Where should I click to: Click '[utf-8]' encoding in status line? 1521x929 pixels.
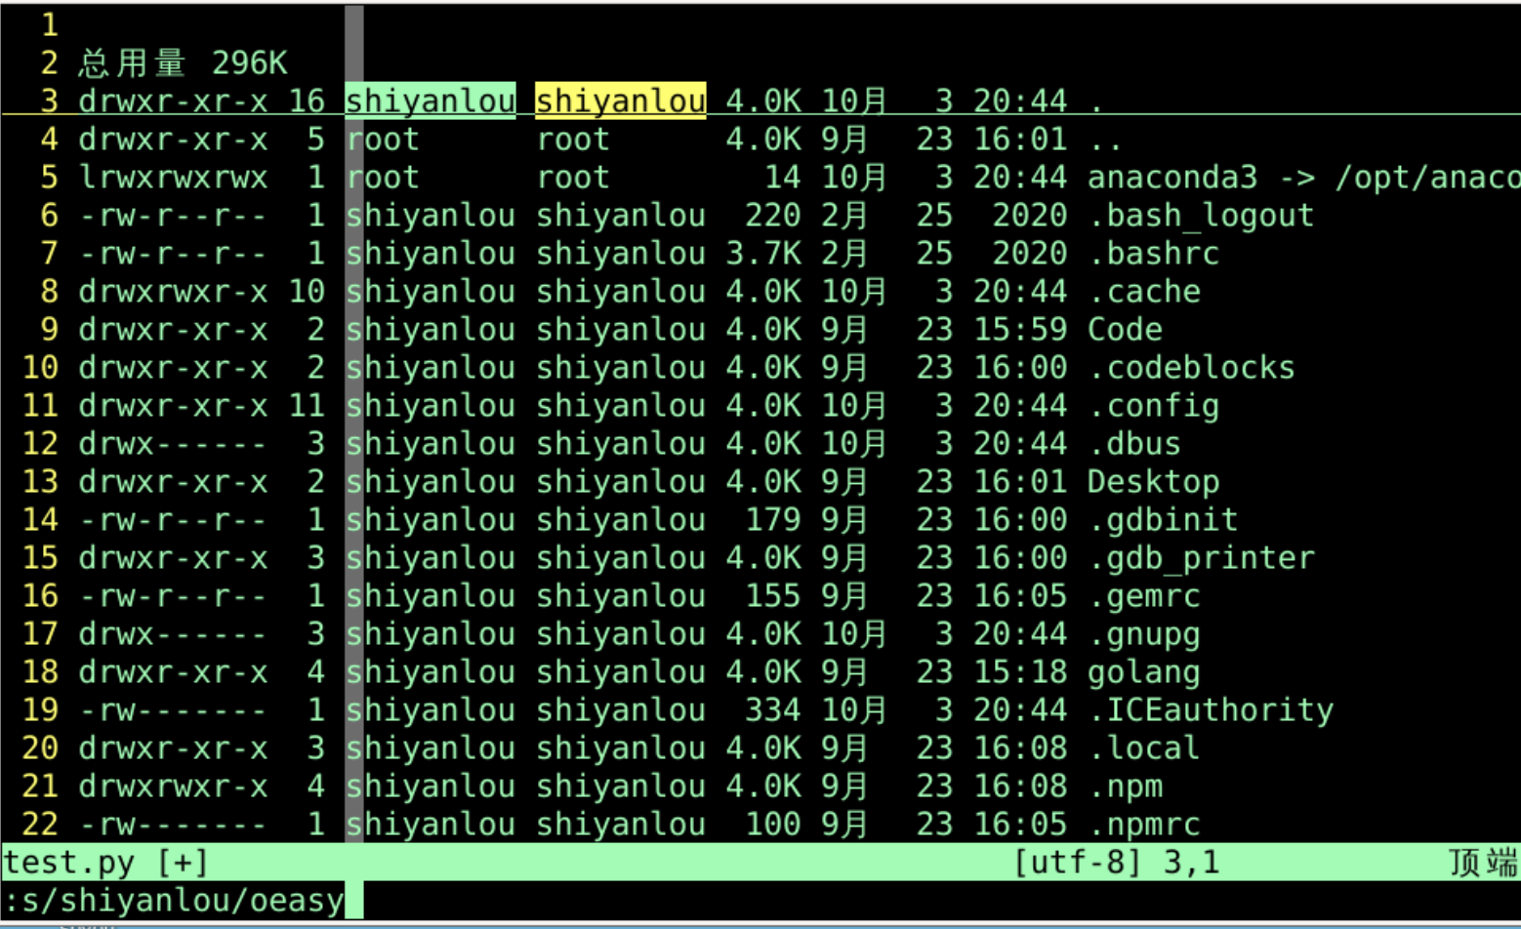1078,863
